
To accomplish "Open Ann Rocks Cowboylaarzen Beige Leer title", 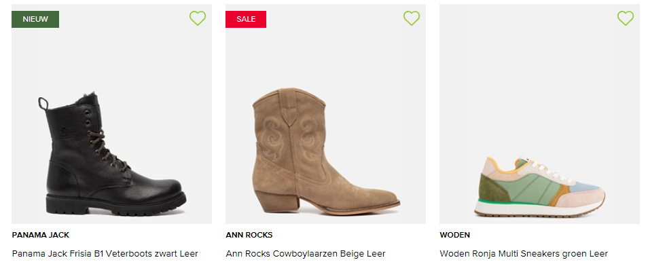I will [x=306, y=254].
